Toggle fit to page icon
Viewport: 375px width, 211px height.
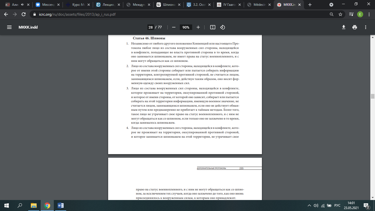click(212, 27)
